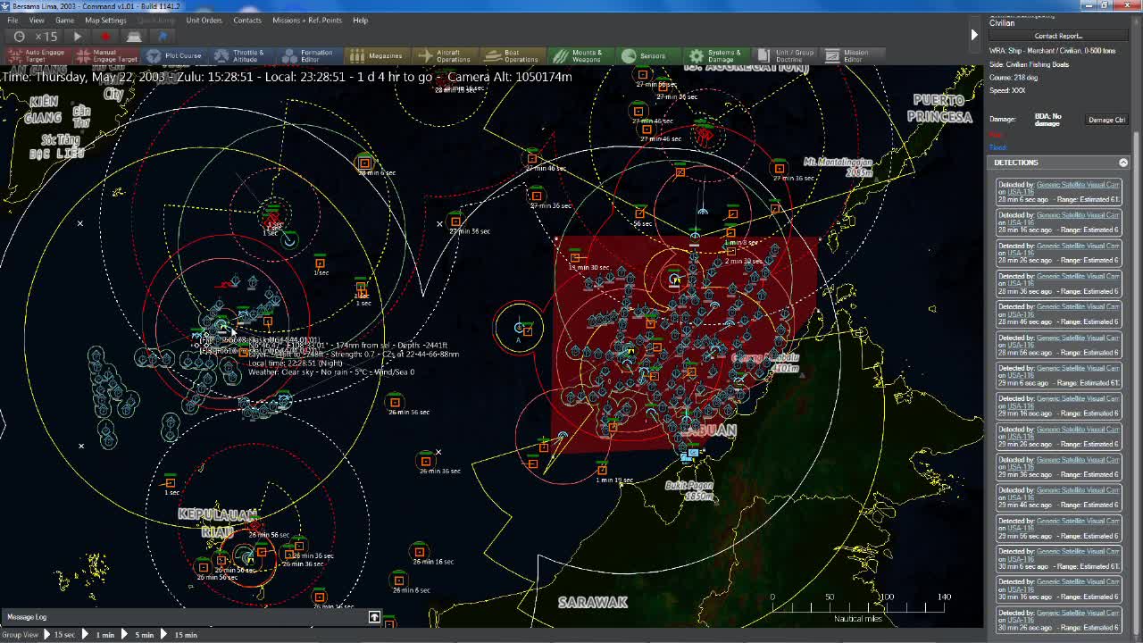Open the Contacts menu

(x=247, y=20)
